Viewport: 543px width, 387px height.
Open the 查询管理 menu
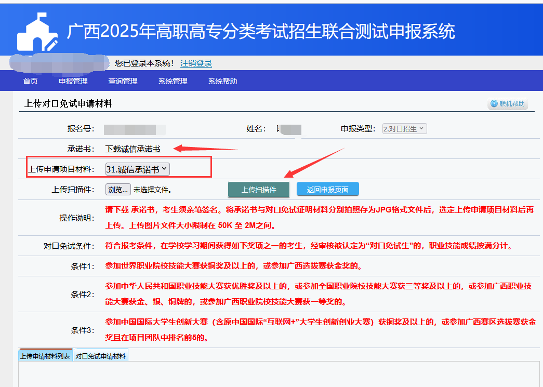pyautogui.click(x=123, y=81)
